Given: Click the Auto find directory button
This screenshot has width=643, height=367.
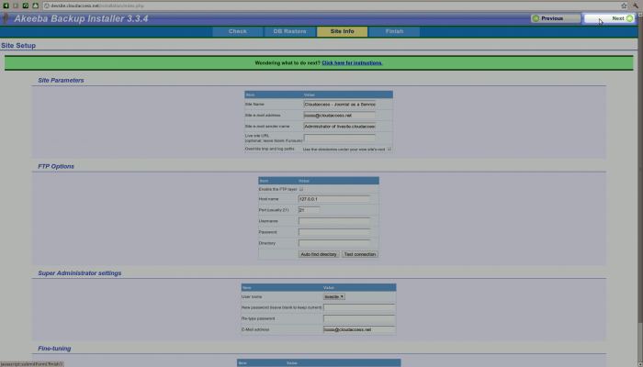Looking at the screenshot, I should click(x=319, y=254).
